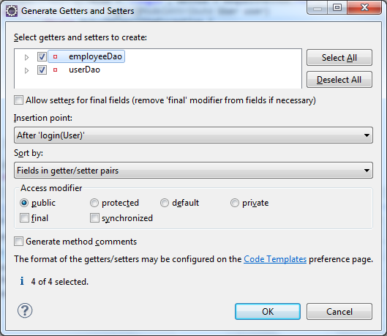
Task: Click the red field icon beside employeeDao
Action: pos(56,57)
